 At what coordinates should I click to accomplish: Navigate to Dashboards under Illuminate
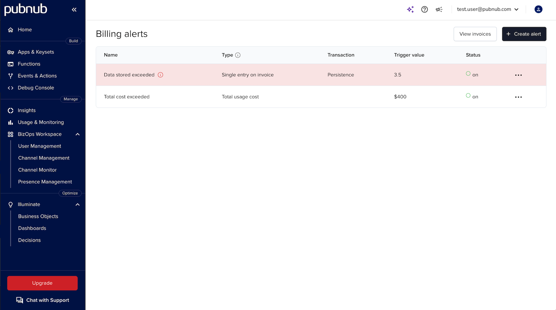32,228
